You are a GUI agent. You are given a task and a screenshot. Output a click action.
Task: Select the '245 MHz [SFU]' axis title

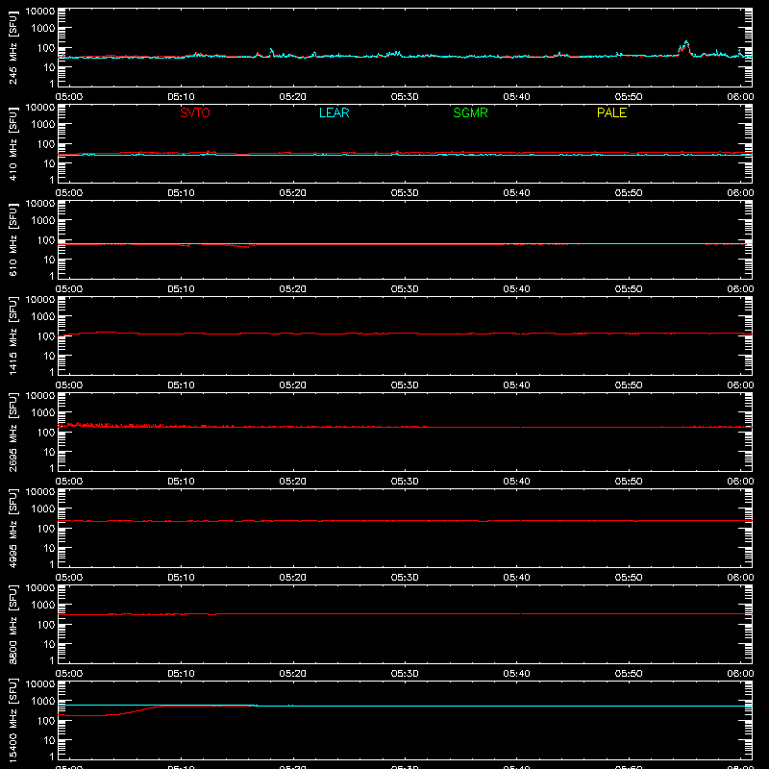(12, 47)
